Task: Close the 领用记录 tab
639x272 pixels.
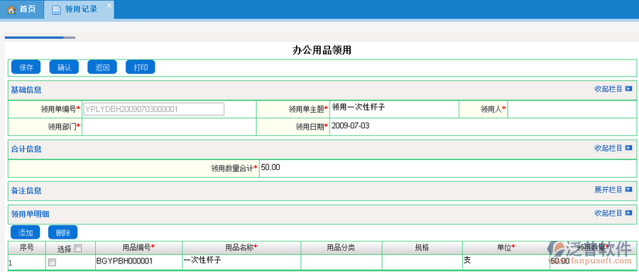Action: pyautogui.click(x=109, y=5)
